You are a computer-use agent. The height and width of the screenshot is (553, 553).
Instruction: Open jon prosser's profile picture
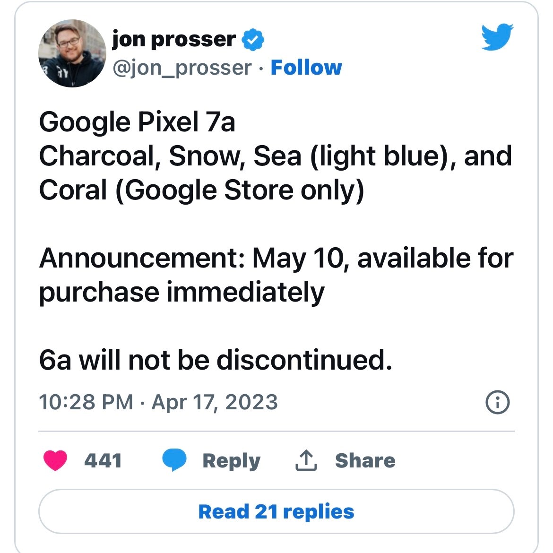pos(72,53)
